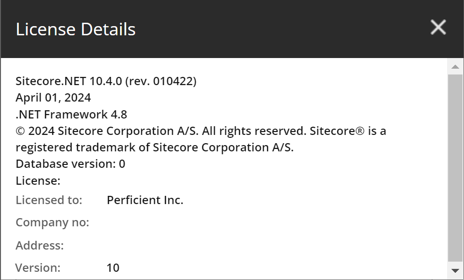This screenshot has height=280, width=464.
Task: Select the Address field label
Action: tap(40, 246)
